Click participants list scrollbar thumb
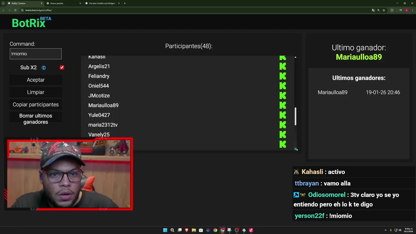This screenshot has width=416, height=234. point(295,116)
